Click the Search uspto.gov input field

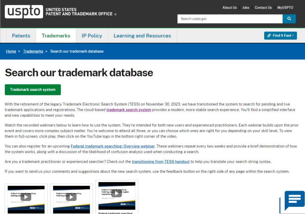click(230, 19)
